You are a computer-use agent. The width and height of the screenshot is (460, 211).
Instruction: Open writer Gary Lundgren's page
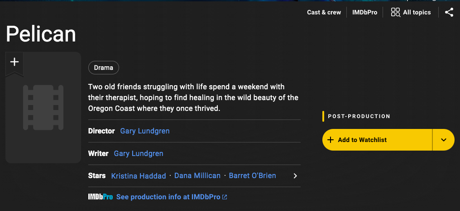pyautogui.click(x=139, y=154)
